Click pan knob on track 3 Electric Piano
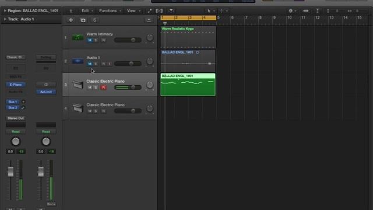 [x=150, y=85]
